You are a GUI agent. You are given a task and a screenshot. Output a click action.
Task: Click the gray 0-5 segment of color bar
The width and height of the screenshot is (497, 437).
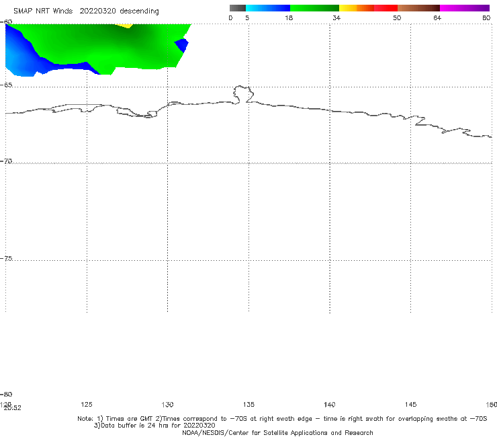pyautogui.click(x=238, y=8)
